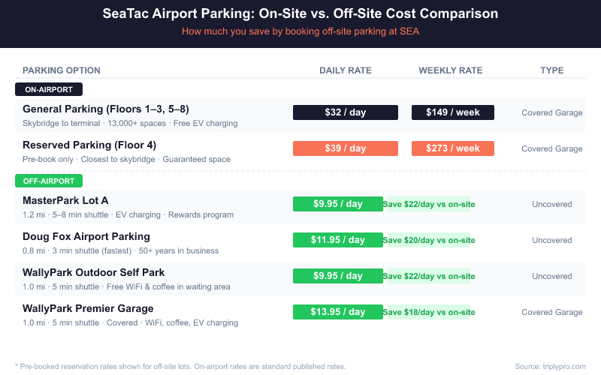This screenshot has width=601, height=375.
Task: Click the WEEKLY RATE column header
Action: point(451,70)
